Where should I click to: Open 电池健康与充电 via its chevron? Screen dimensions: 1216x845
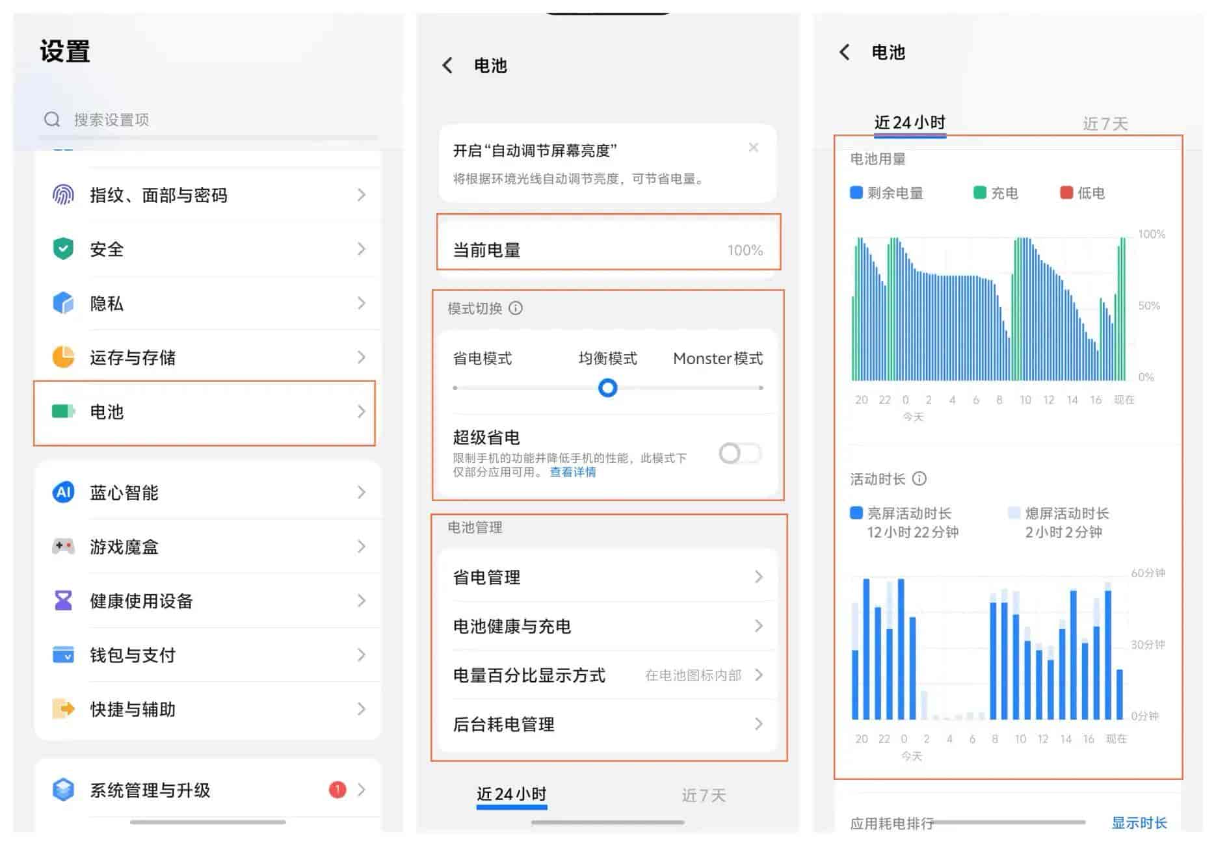(758, 626)
